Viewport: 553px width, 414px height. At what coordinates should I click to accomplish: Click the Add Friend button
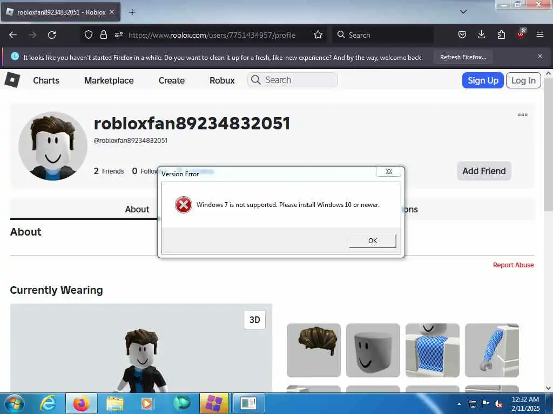pyautogui.click(x=484, y=171)
